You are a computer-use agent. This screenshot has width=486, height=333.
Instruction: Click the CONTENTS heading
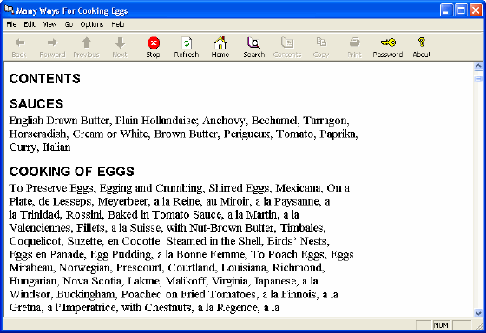click(44, 79)
